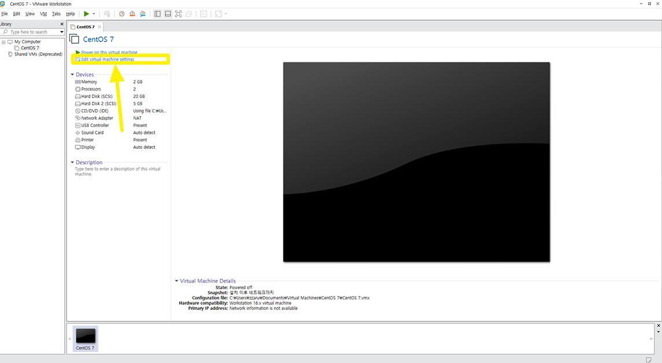Open the Help menu

(71, 14)
